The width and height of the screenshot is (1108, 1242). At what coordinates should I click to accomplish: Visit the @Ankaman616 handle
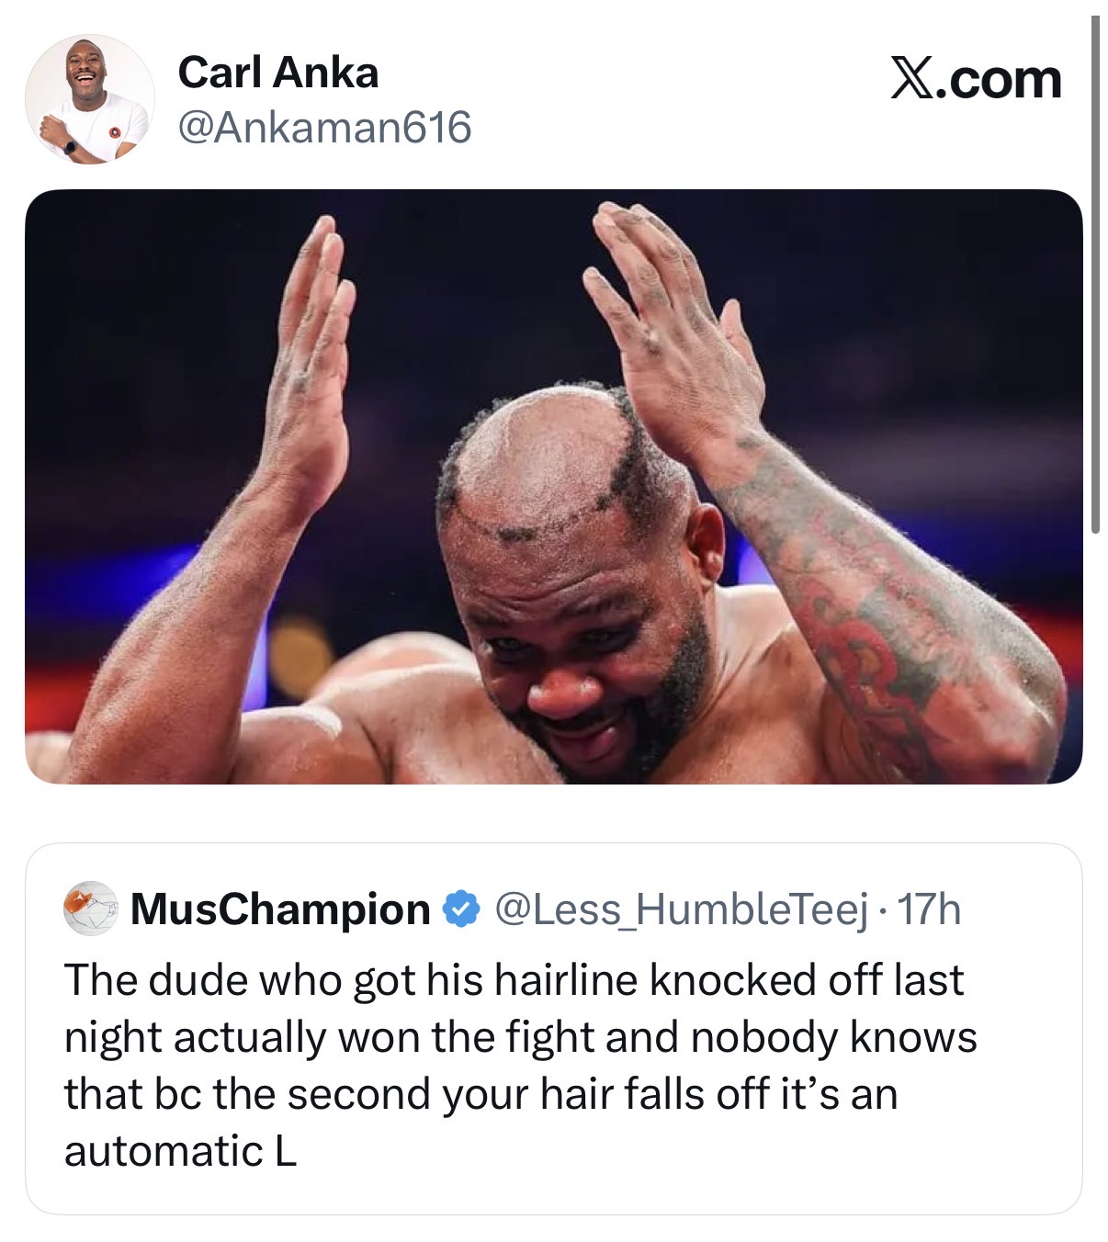[x=323, y=127]
